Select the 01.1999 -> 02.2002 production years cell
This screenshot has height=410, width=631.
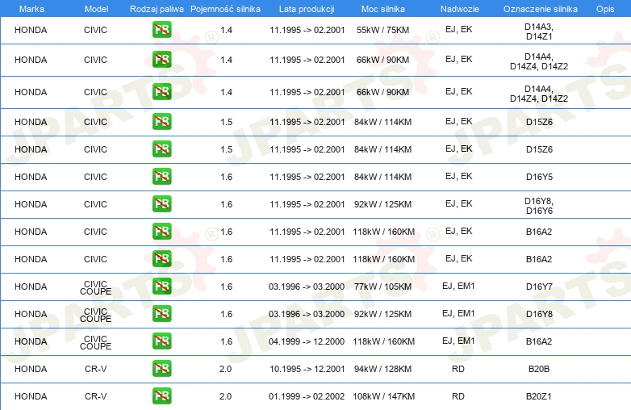[x=307, y=396]
